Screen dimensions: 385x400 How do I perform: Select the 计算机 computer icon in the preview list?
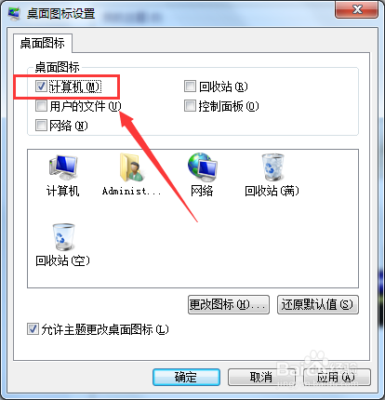click(63, 167)
